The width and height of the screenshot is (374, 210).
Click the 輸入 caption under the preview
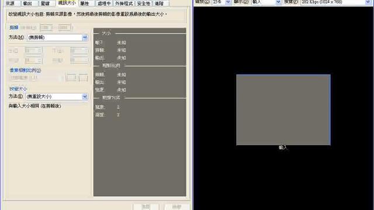(283, 148)
